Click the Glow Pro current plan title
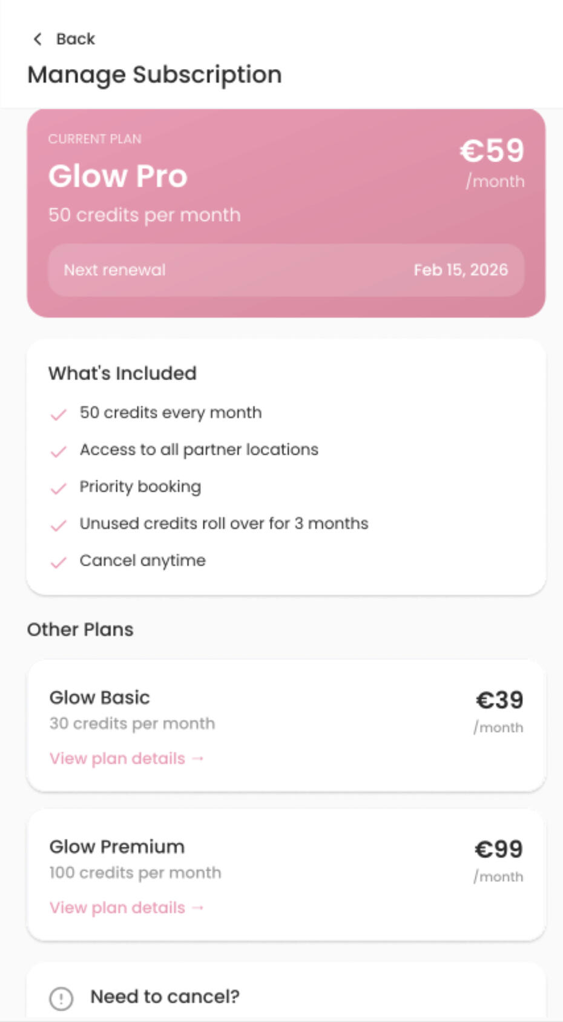The image size is (563, 1022). (118, 176)
